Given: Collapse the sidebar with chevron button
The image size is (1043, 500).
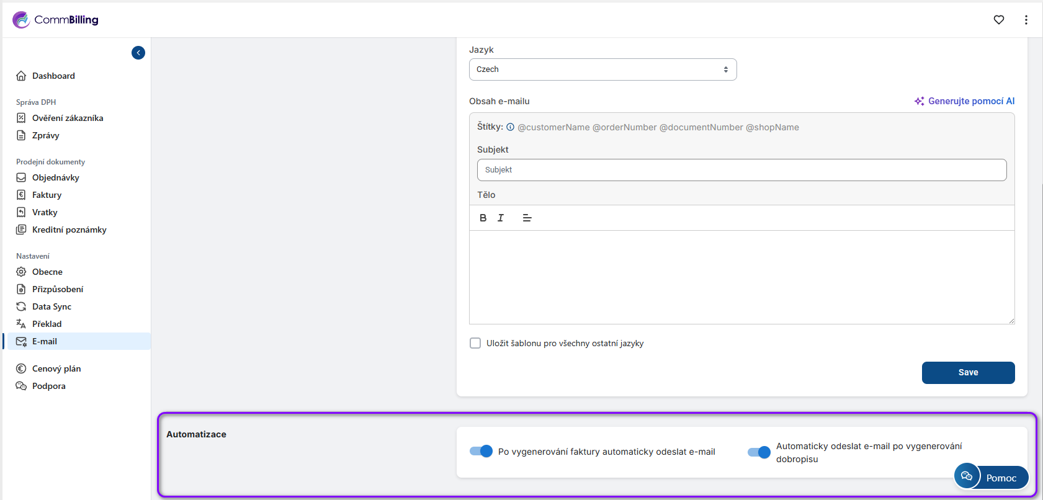Looking at the screenshot, I should (x=138, y=53).
